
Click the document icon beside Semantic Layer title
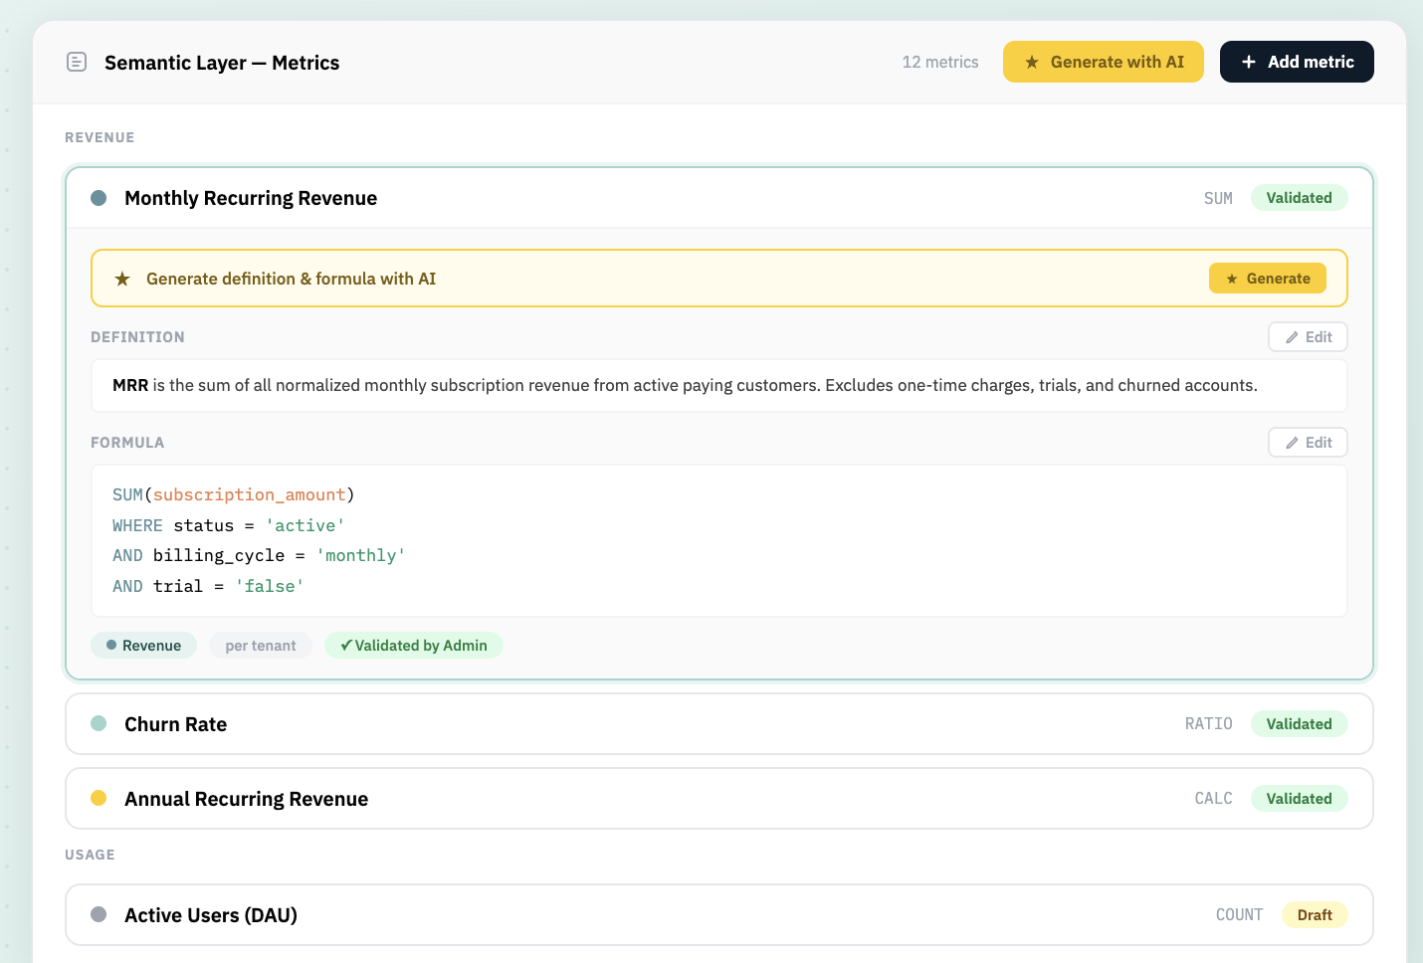[x=77, y=62]
